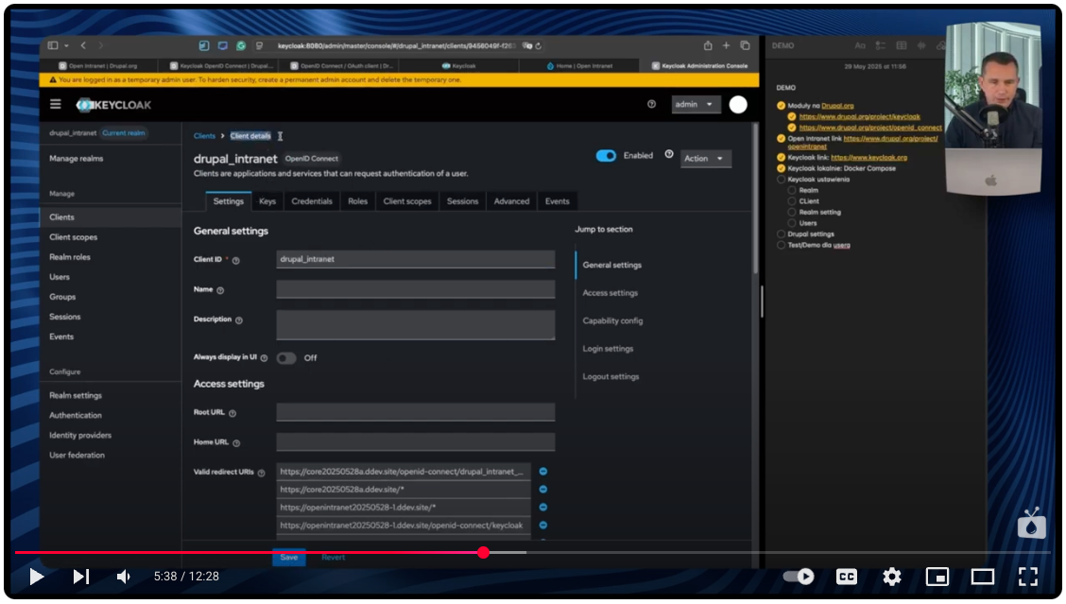
Task: Check the Realm setting sub-item in notes
Action: click(792, 213)
